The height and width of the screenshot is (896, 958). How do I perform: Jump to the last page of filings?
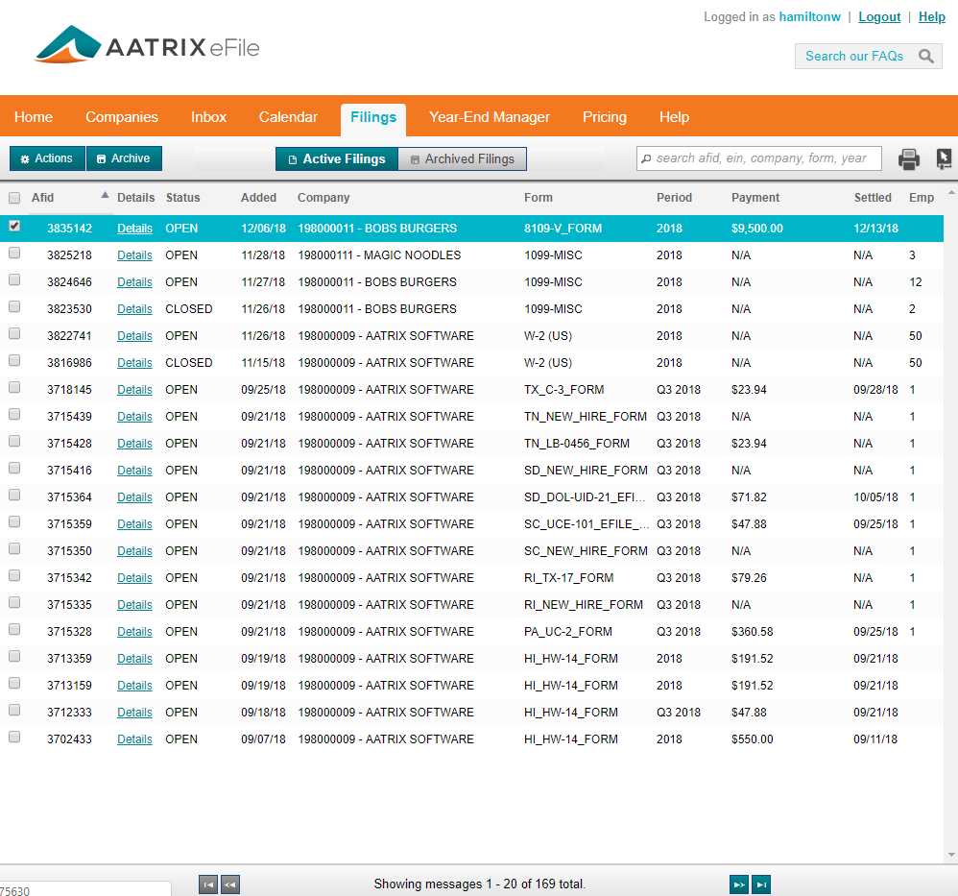(x=761, y=884)
